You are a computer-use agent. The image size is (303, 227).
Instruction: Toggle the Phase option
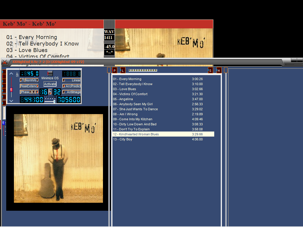click(26, 92)
